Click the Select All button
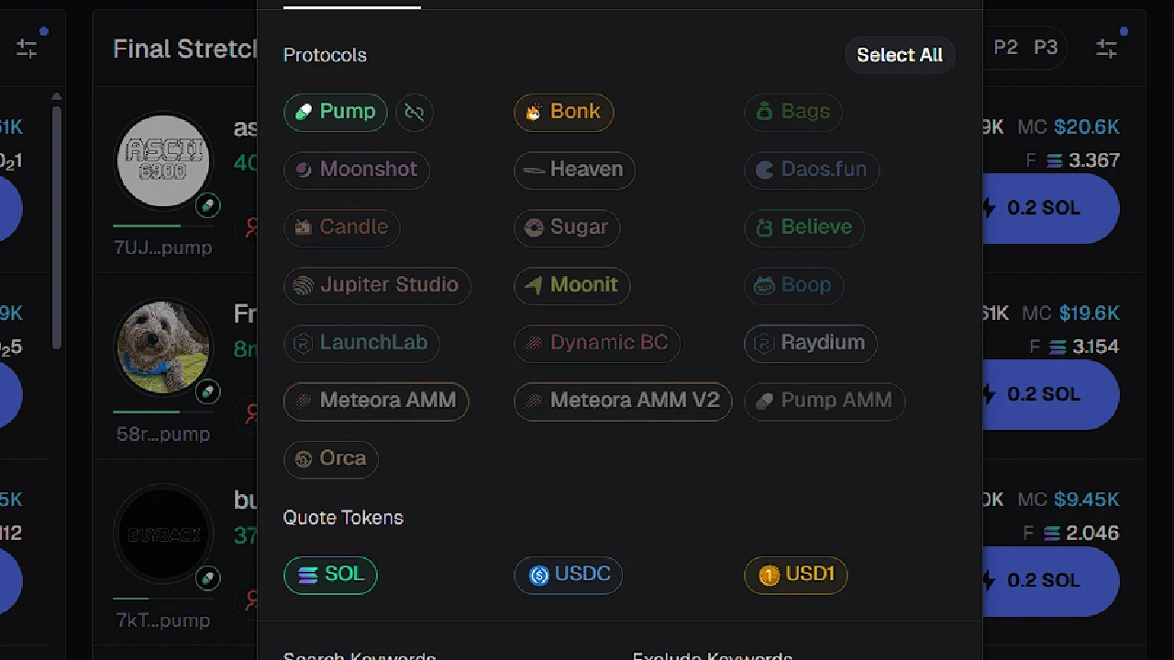1174x660 pixels. tap(899, 55)
